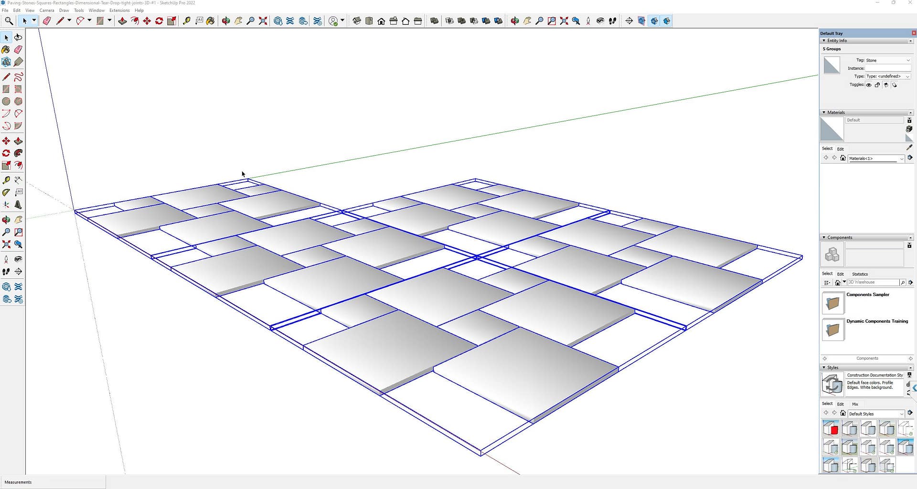
Task: Open the Camera menu
Action: coord(47,10)
